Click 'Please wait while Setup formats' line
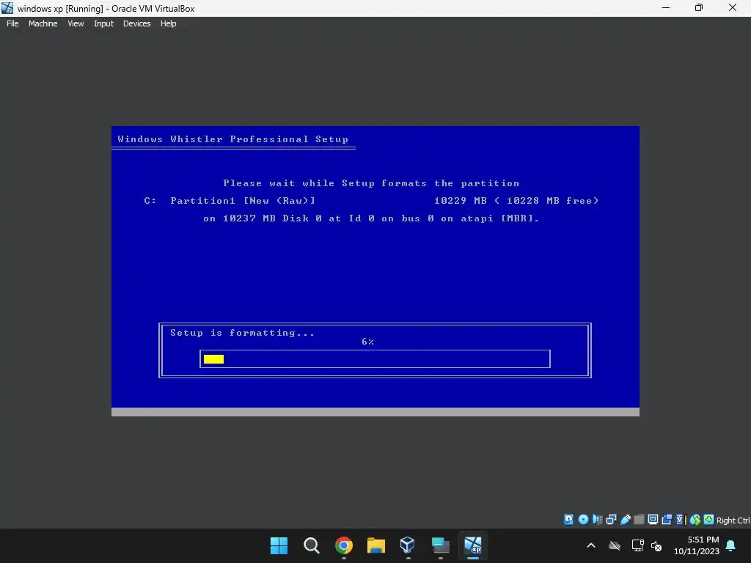The image size is (751, 563). 371,183
